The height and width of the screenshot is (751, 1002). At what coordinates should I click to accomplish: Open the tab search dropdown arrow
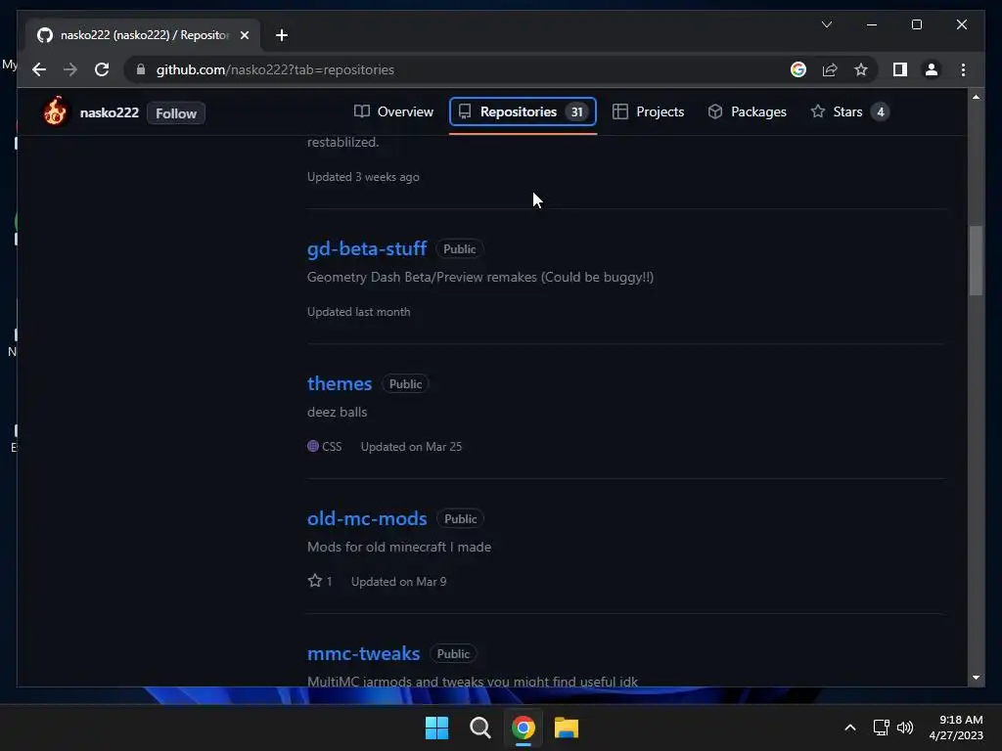pos(826,24)
